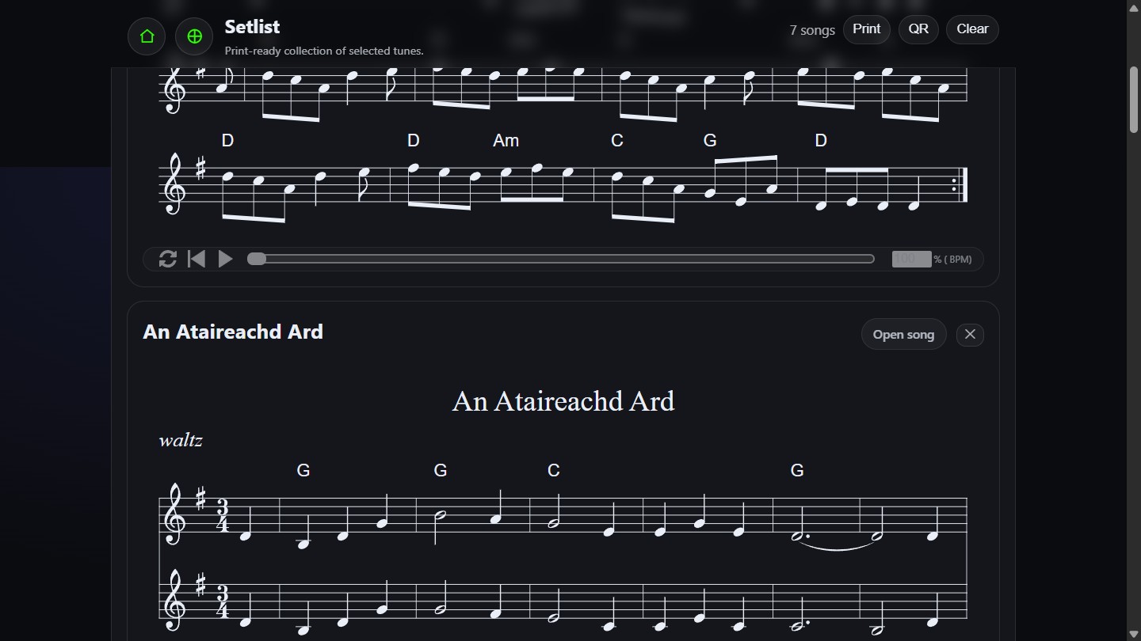Open the QR code for this setlist
Screen dimensions: 1141x641
click(x=918, y=29)
